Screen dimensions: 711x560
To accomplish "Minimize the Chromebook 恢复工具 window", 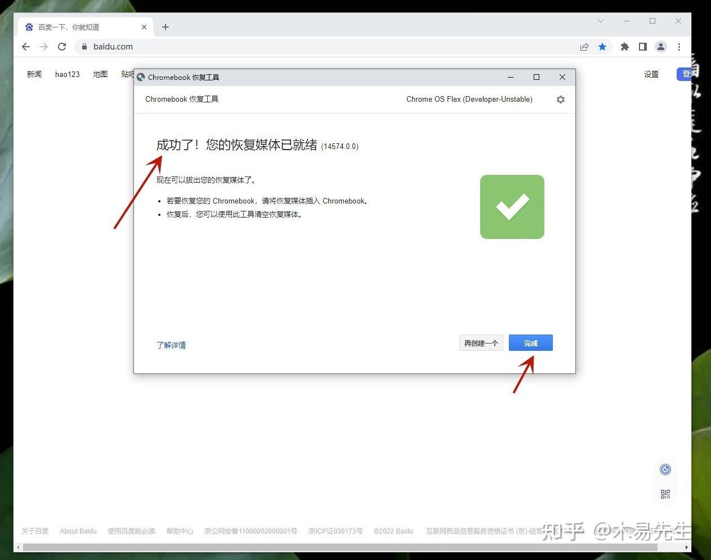I will tap(511, 77).
